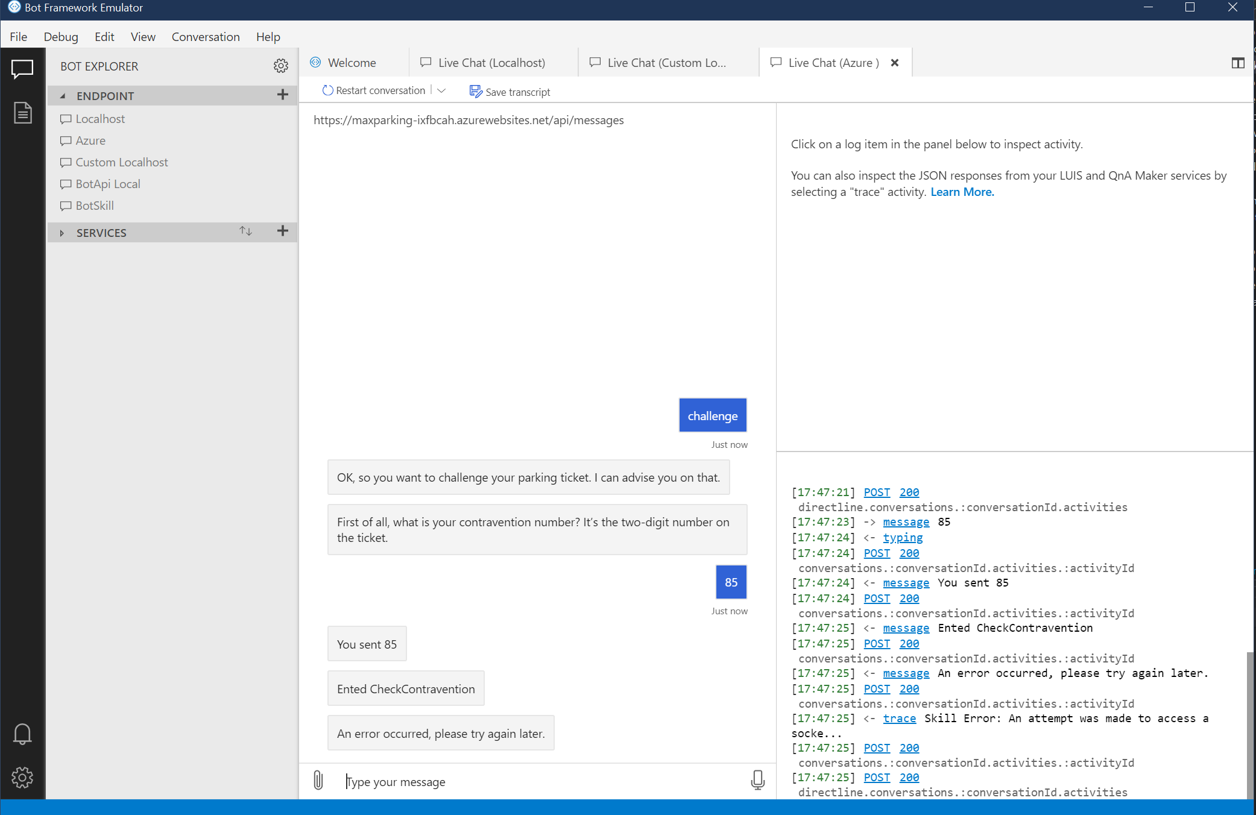Expand the SERVICES section
1256x815 pixels.
coord(62,233)
